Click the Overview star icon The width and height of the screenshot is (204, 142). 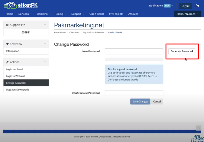click(x=7, y=44)
